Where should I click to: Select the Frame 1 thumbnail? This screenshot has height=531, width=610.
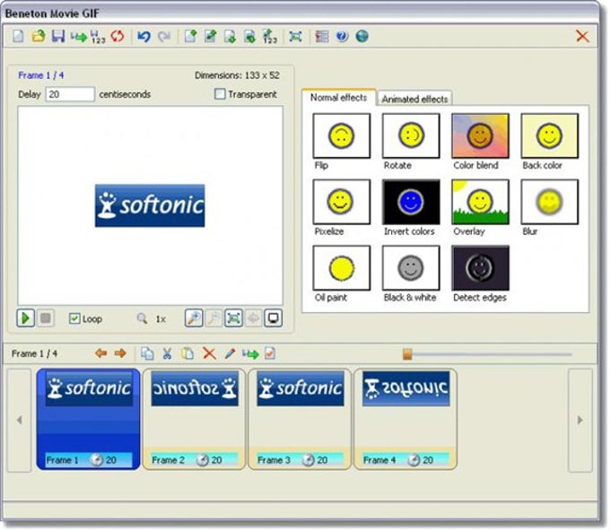coord(88,420)
